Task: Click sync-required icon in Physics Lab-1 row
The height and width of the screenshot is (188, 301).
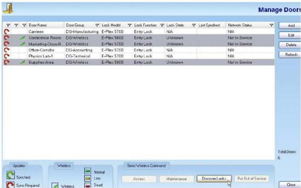Action: point(7,56)
